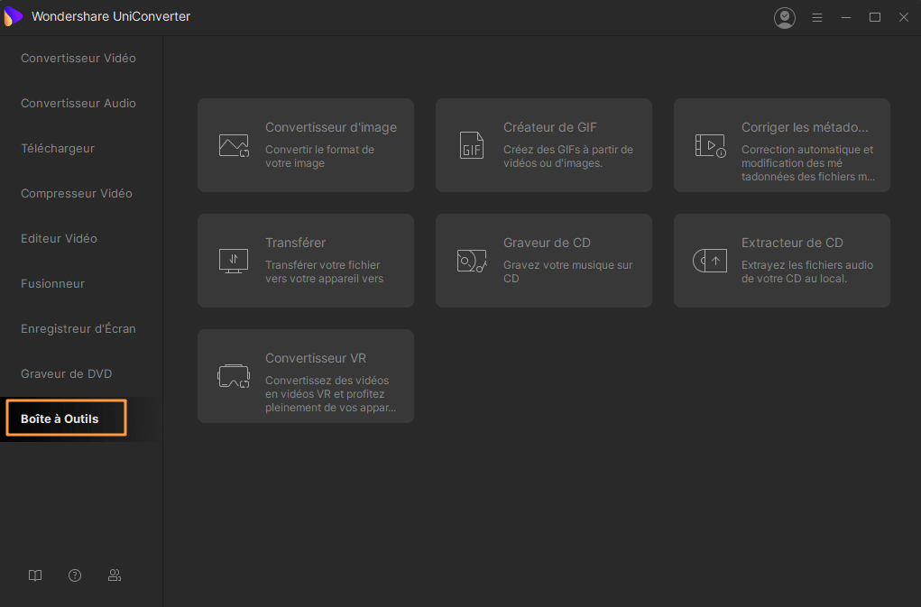The width and height of the screenshot is (921, 607).
Task: Open the user guide book icon
Action: coord(35,575)
